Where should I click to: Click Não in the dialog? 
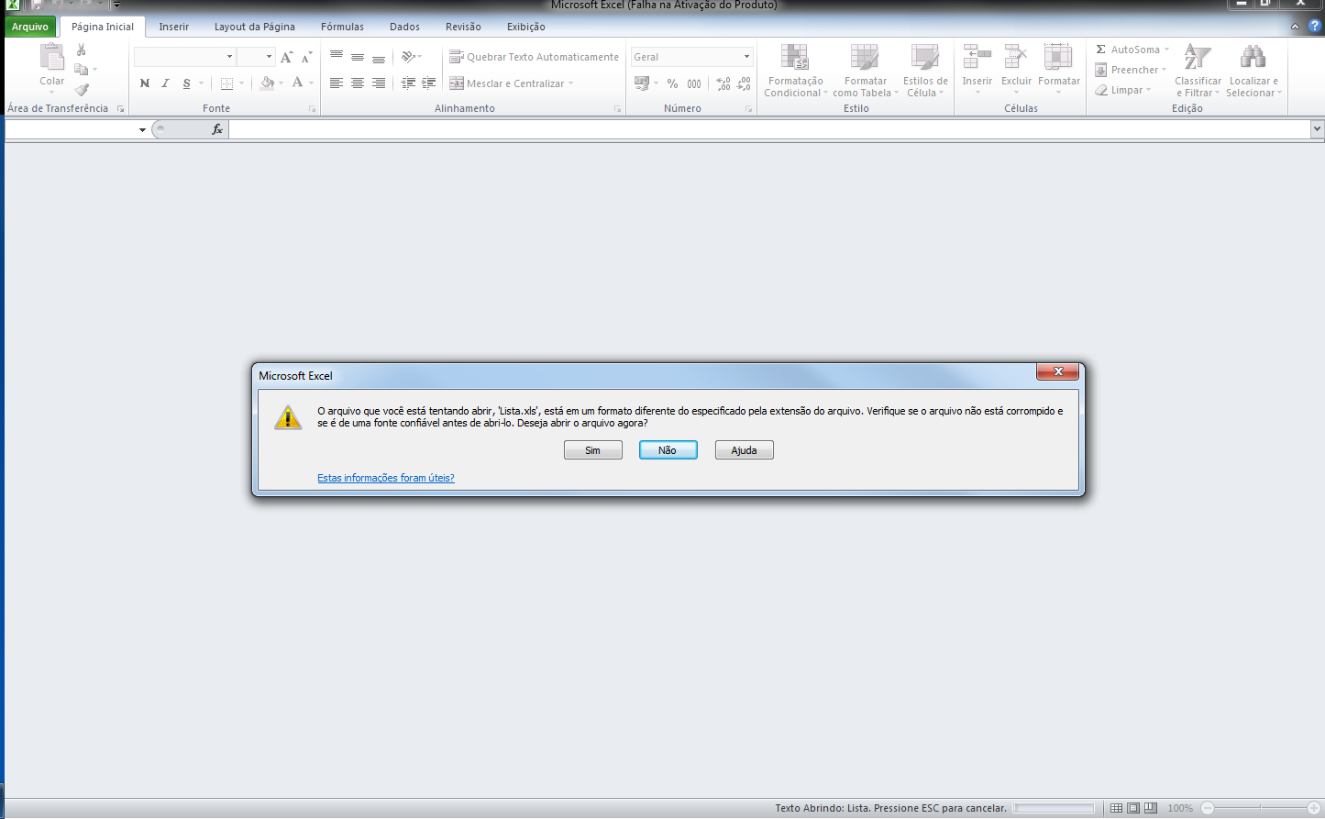click(668, 450)
